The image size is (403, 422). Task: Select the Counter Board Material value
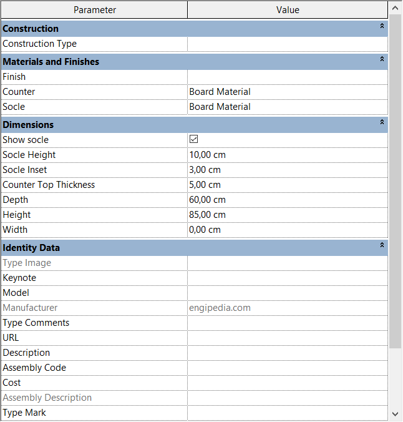click(288, 92)
